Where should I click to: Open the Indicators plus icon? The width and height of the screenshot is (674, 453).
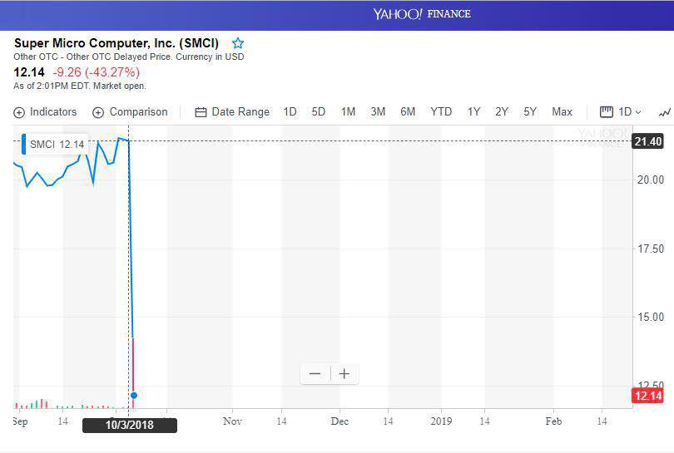19,112
